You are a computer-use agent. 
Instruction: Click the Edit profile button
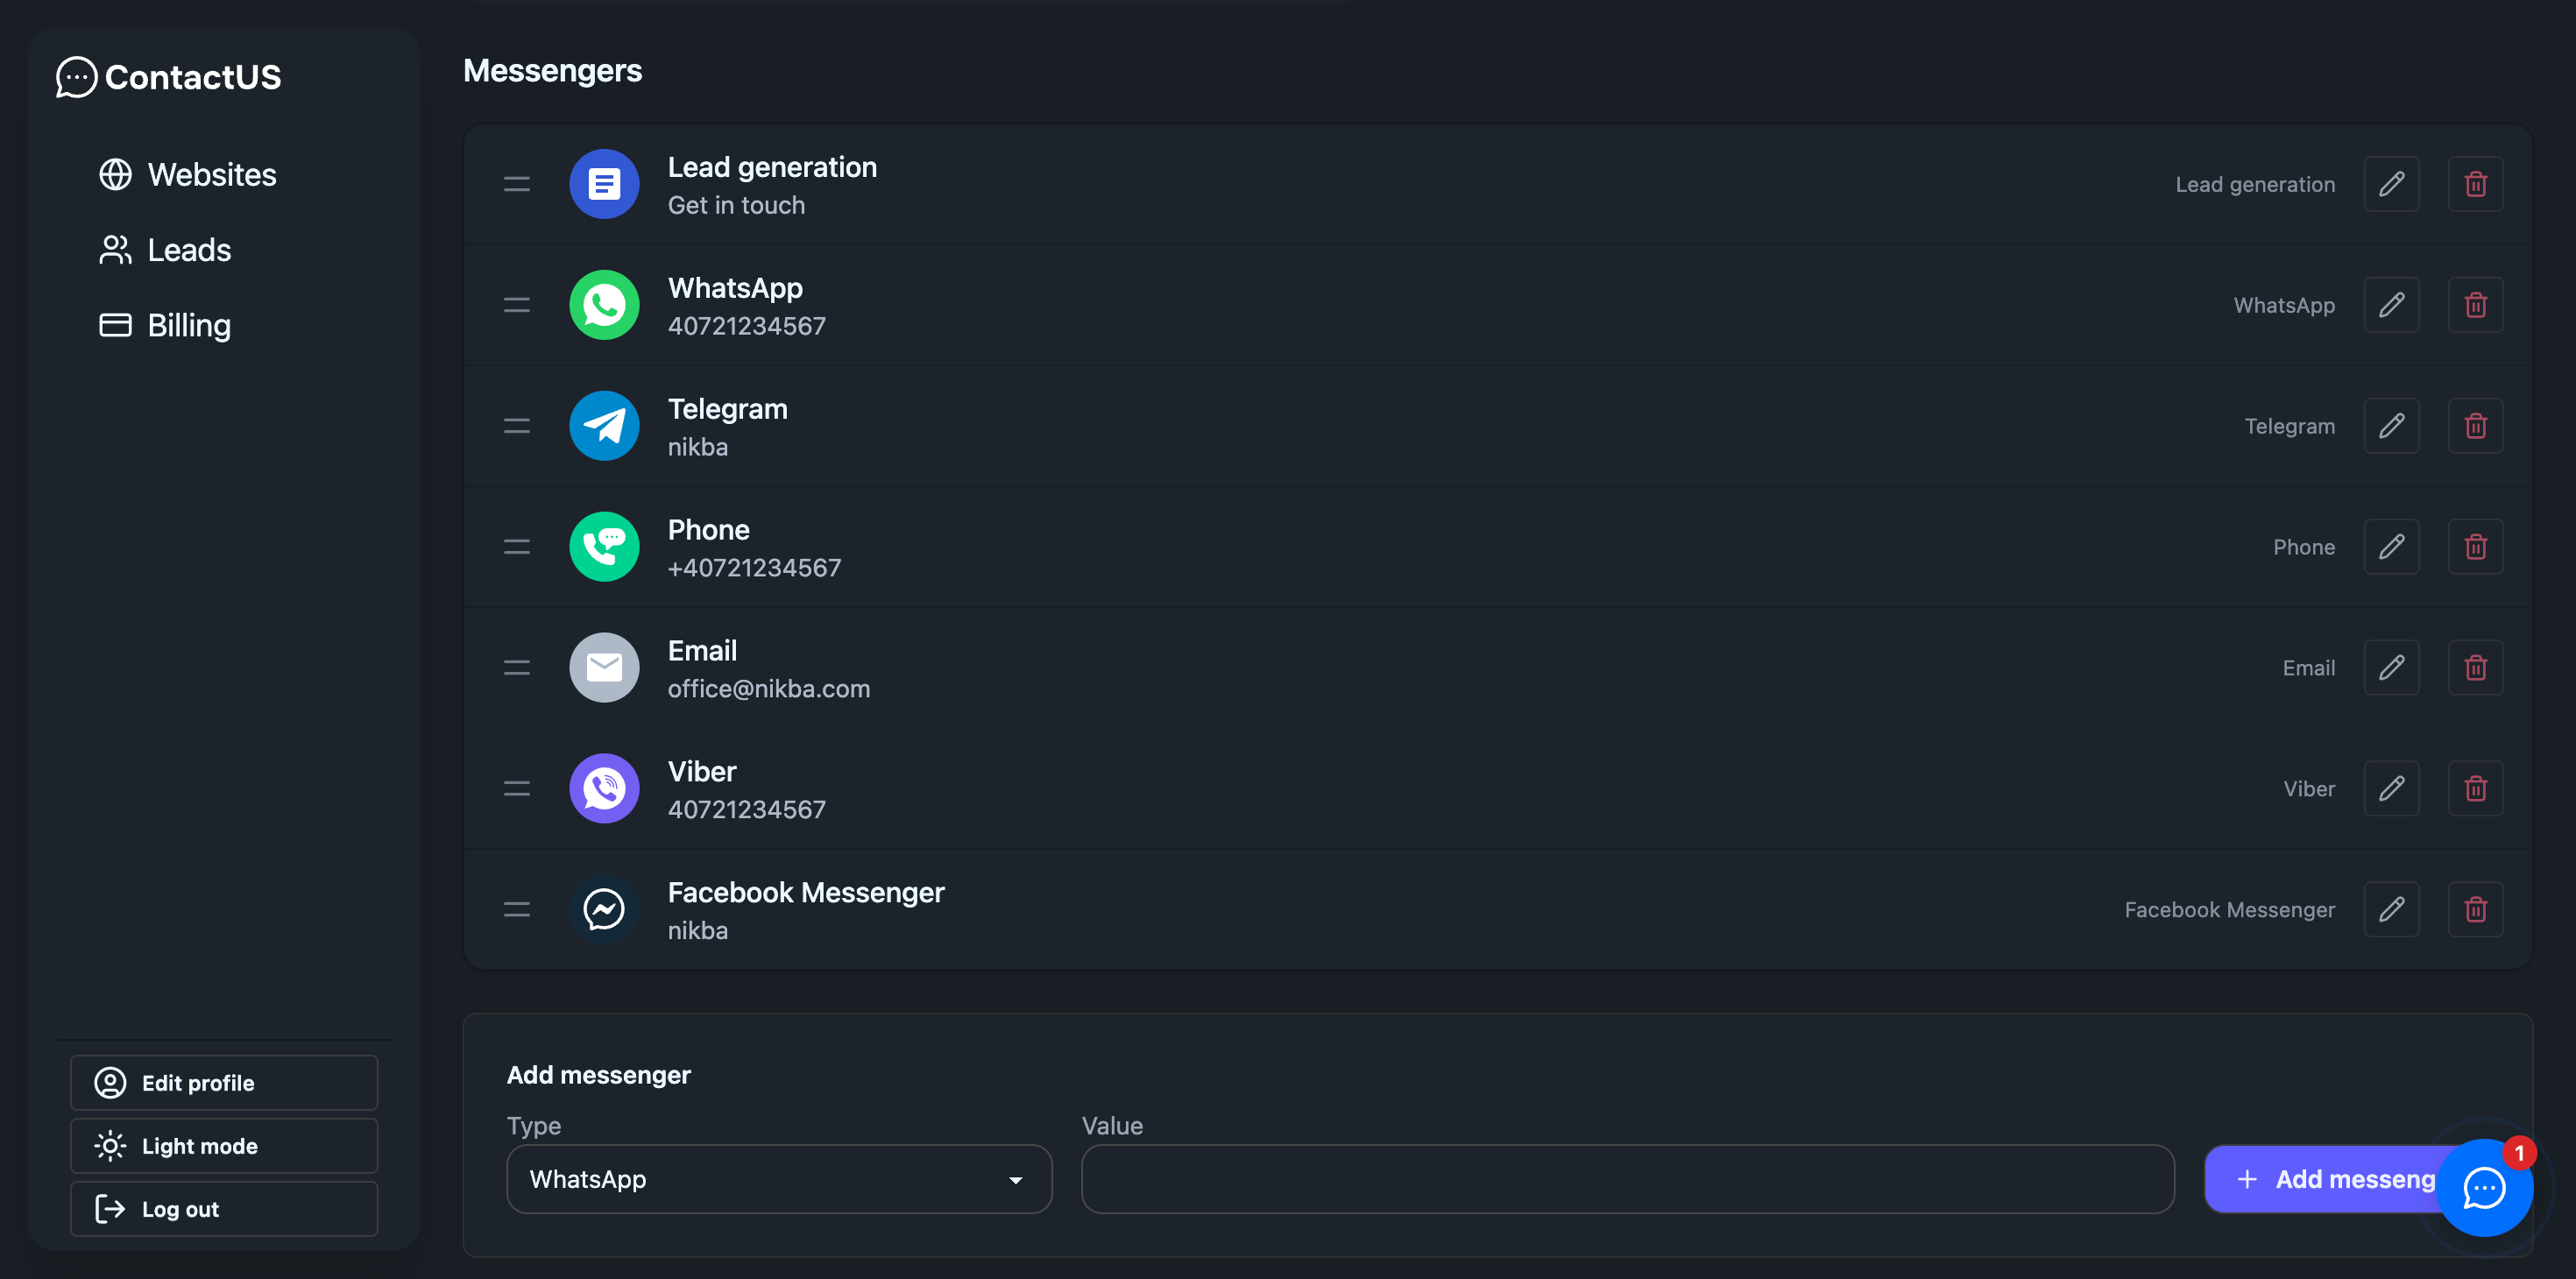pos(223,1082)
